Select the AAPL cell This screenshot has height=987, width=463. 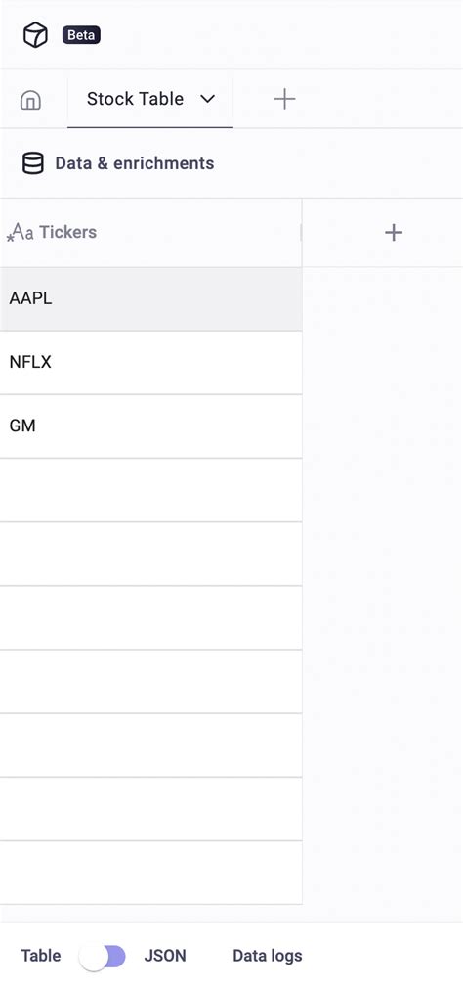click(x=150, y=299)
